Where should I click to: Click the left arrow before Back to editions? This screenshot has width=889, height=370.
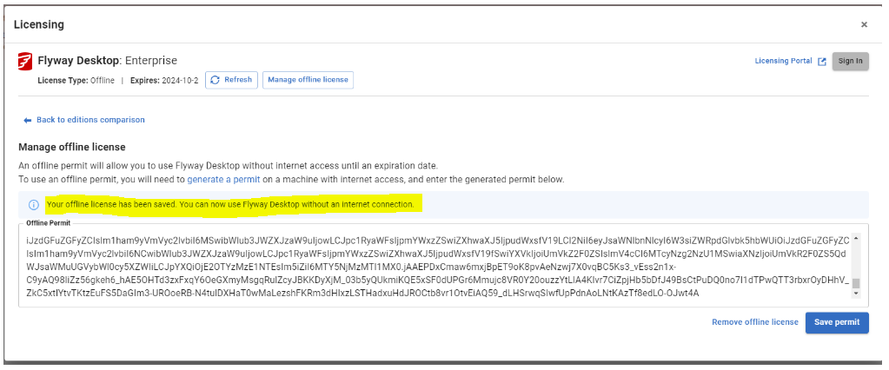tap(27, 120)
